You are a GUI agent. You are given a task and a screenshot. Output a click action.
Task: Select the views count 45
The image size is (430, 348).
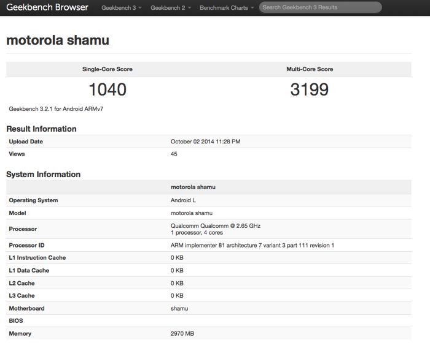pyautogui.click(x=174, y=154)
